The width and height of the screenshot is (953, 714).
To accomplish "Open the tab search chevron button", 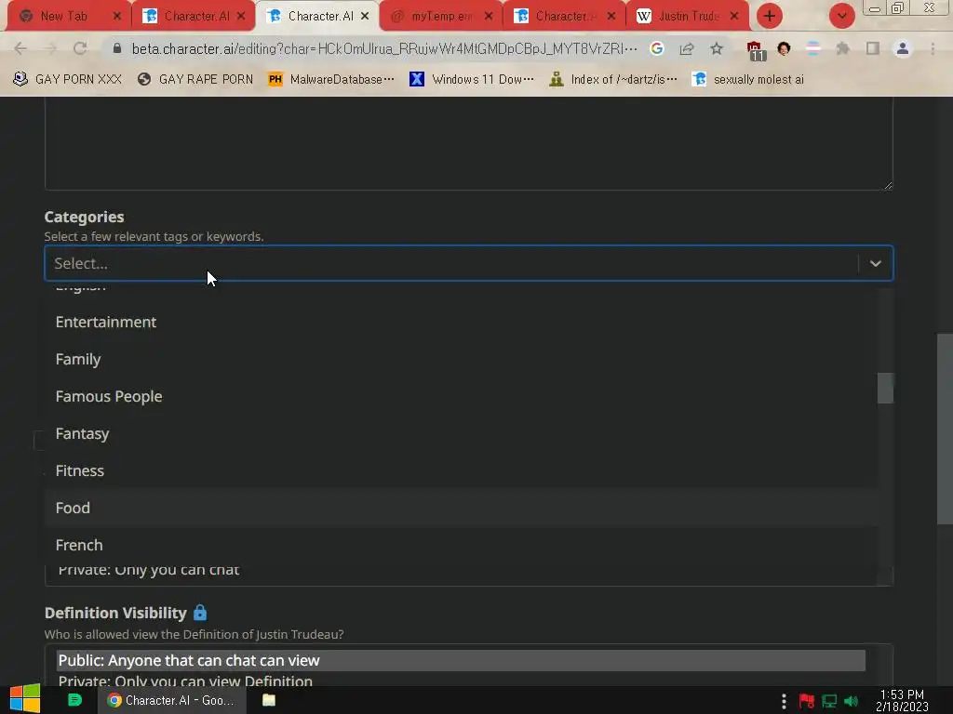I will 841,16.
